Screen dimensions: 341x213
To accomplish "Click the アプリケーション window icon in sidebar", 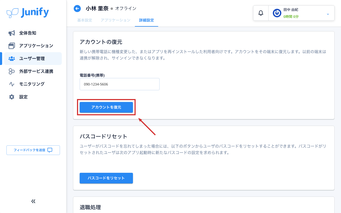I will 12,46.
